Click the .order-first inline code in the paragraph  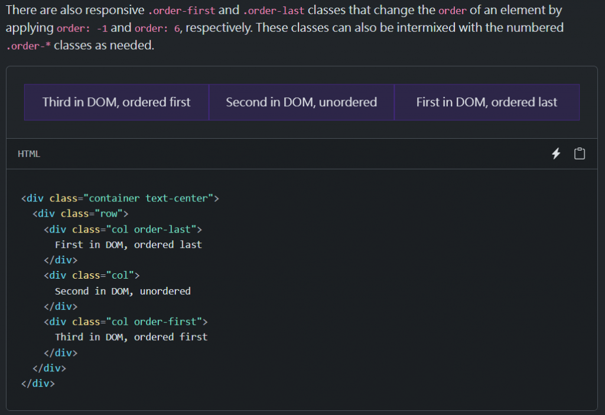point(183,11)
